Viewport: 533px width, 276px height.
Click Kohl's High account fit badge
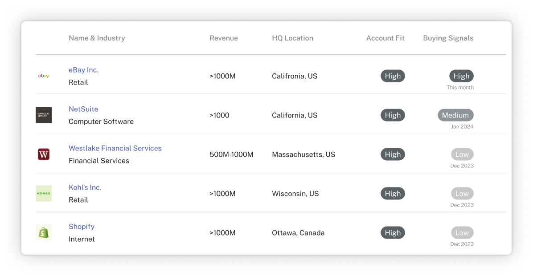393,194
